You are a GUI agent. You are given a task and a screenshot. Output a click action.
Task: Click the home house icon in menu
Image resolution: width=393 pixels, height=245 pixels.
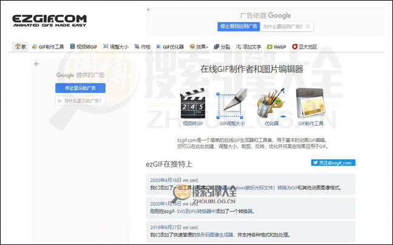18,46
